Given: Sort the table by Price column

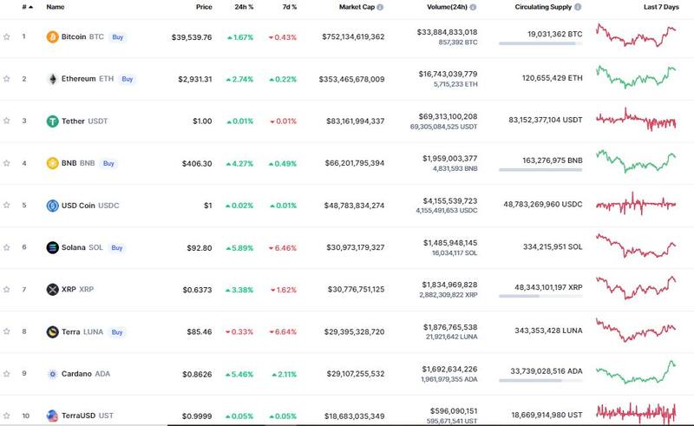Looking at the screenshot, I should (x=204, y=7).
